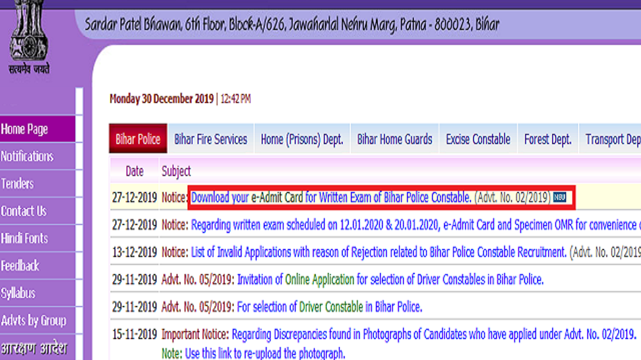Screen dimensions: 641x360
Task: Select the Home (Prisons) Dept. tab
Action: coord(302,140)
